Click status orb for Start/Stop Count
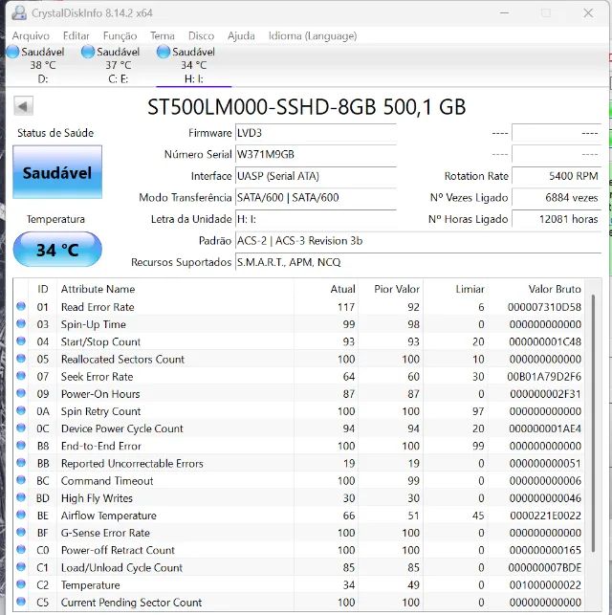Image resolution: width=612 pixels, height=615 pixels. [x=21, y=341]
